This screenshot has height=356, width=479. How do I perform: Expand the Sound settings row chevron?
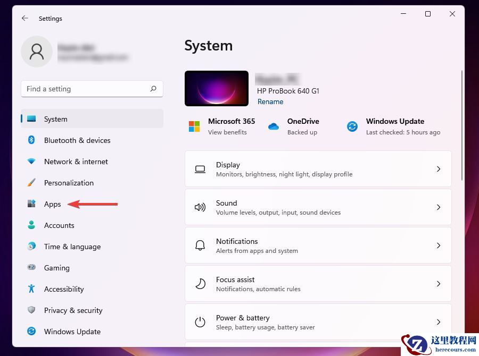click(x=439, y=207)
